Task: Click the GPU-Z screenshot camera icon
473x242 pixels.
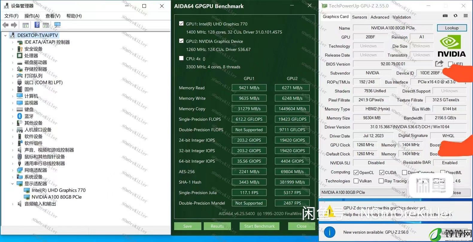Action: (x=445, y=16)
